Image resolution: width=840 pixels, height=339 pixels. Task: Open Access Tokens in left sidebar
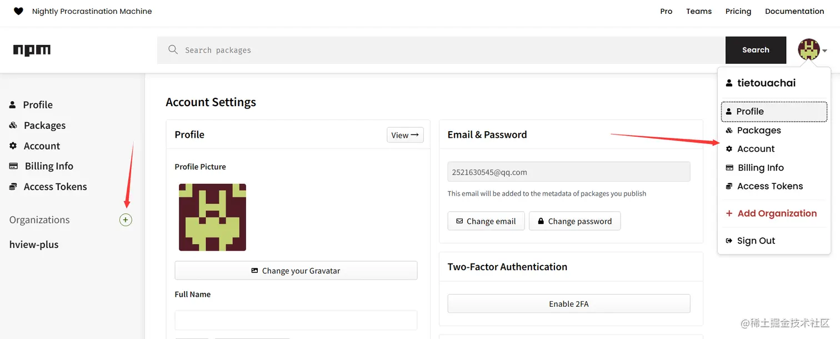(48, 186)
